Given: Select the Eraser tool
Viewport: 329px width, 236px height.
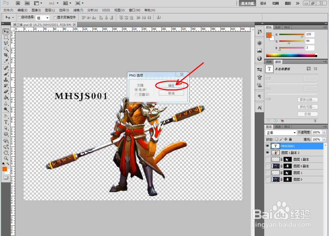Looking at the screenshot, I should [x=6, y=91].
